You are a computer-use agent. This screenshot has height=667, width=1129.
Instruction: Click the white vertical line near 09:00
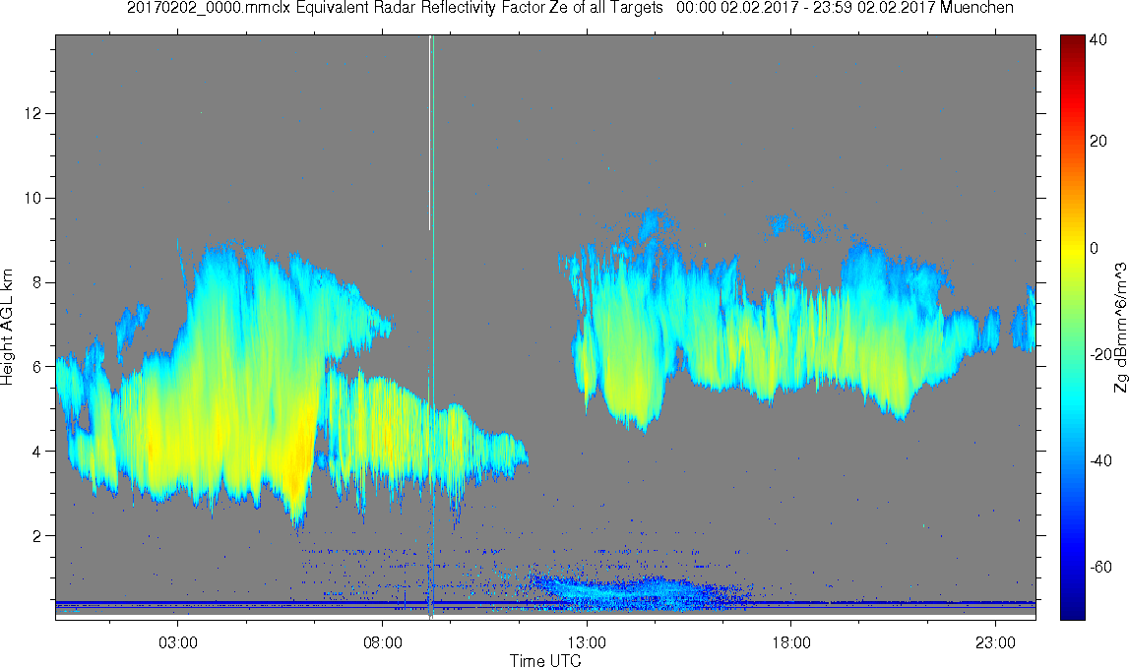[x=430, y=133]
